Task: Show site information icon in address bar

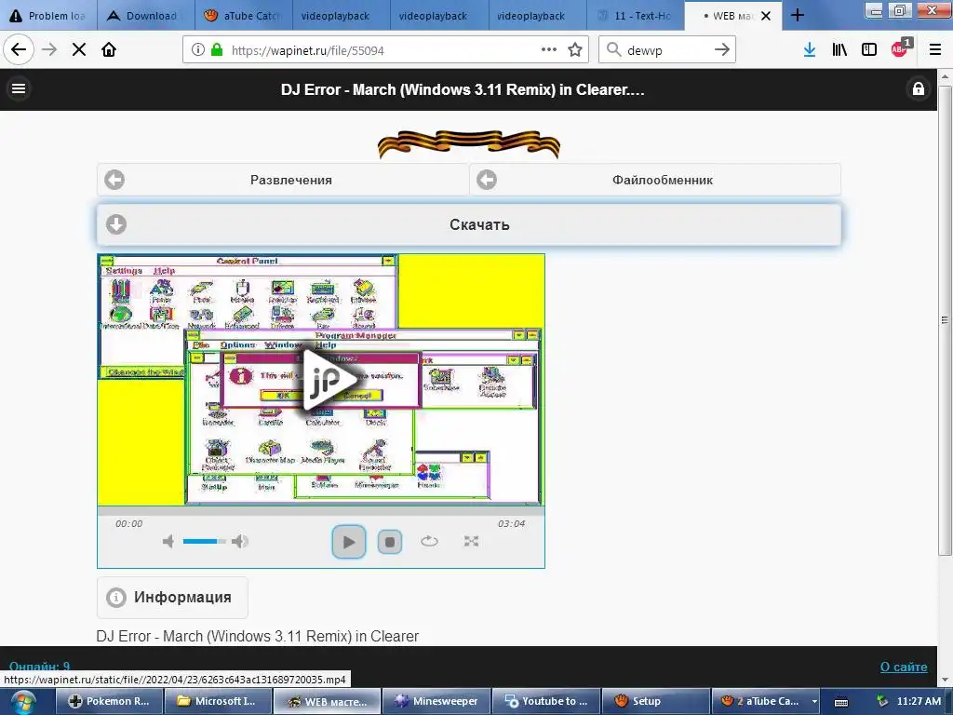Action: 197,50
